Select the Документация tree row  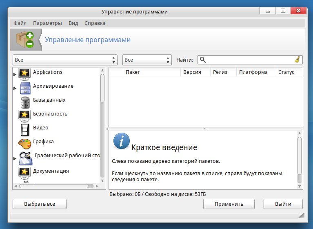click(x=56, y=173)
